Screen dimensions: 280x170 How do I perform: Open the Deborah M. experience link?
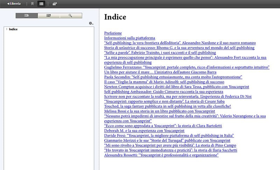(144, 131)
